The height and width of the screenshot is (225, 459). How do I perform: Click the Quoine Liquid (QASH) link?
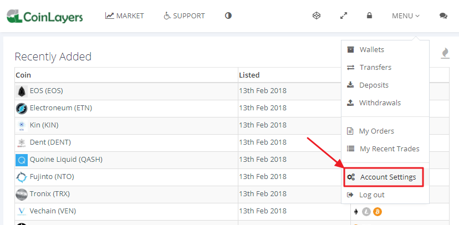pyautogui.click(x=66, y=160)
